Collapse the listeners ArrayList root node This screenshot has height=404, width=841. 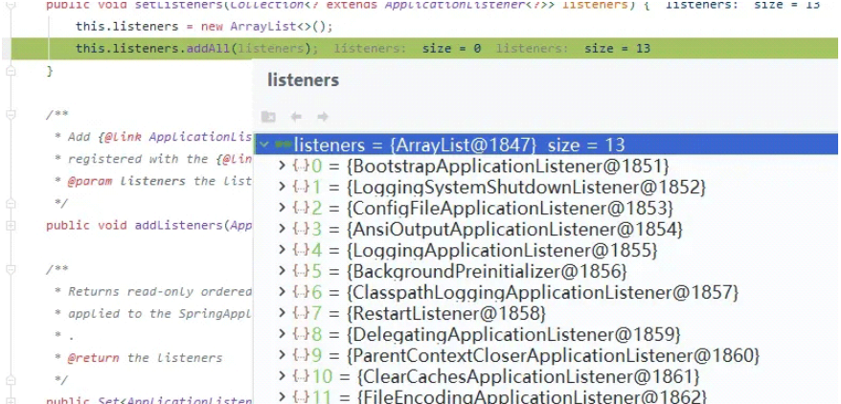pos(264,146)
